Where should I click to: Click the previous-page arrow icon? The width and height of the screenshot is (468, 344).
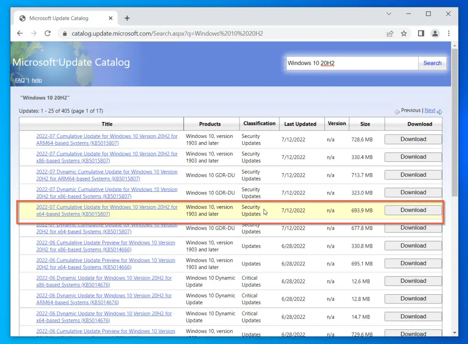(x=397, y=112)
